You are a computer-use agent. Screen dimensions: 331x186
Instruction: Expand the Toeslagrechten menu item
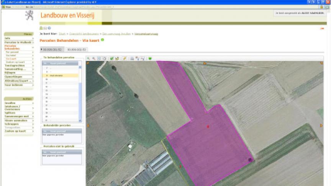pyautogui.click(x=18, y=65)
